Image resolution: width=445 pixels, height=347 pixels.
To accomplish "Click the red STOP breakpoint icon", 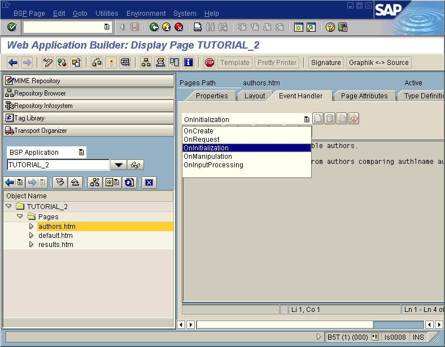I will click(x=210, y=63).
